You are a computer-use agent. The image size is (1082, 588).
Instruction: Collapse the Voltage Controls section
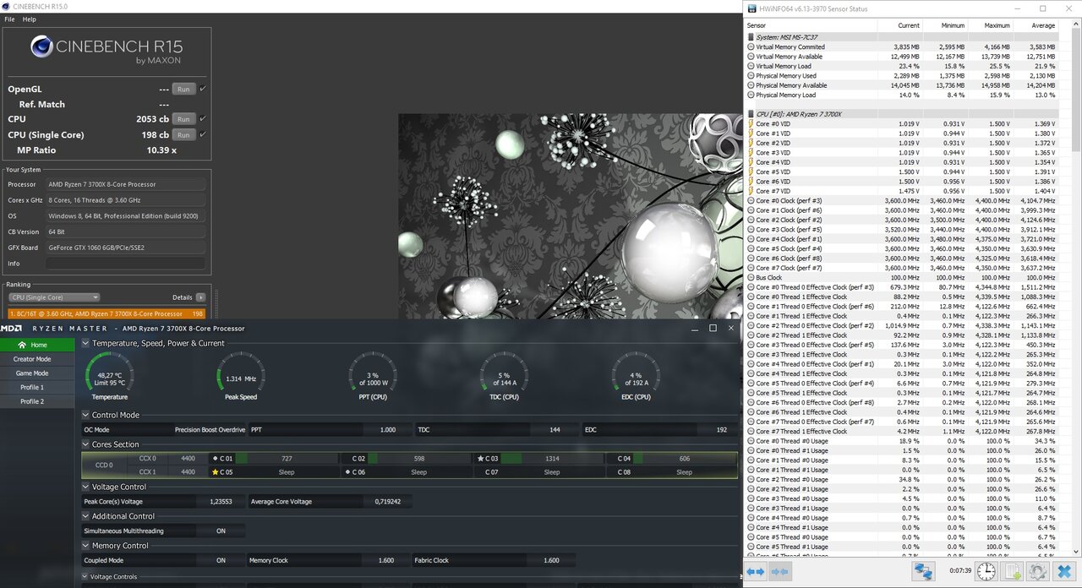coord(85,577)
